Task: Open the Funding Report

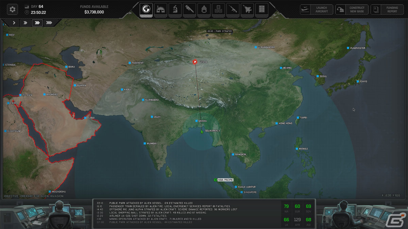Action: (x=387, y=9)
